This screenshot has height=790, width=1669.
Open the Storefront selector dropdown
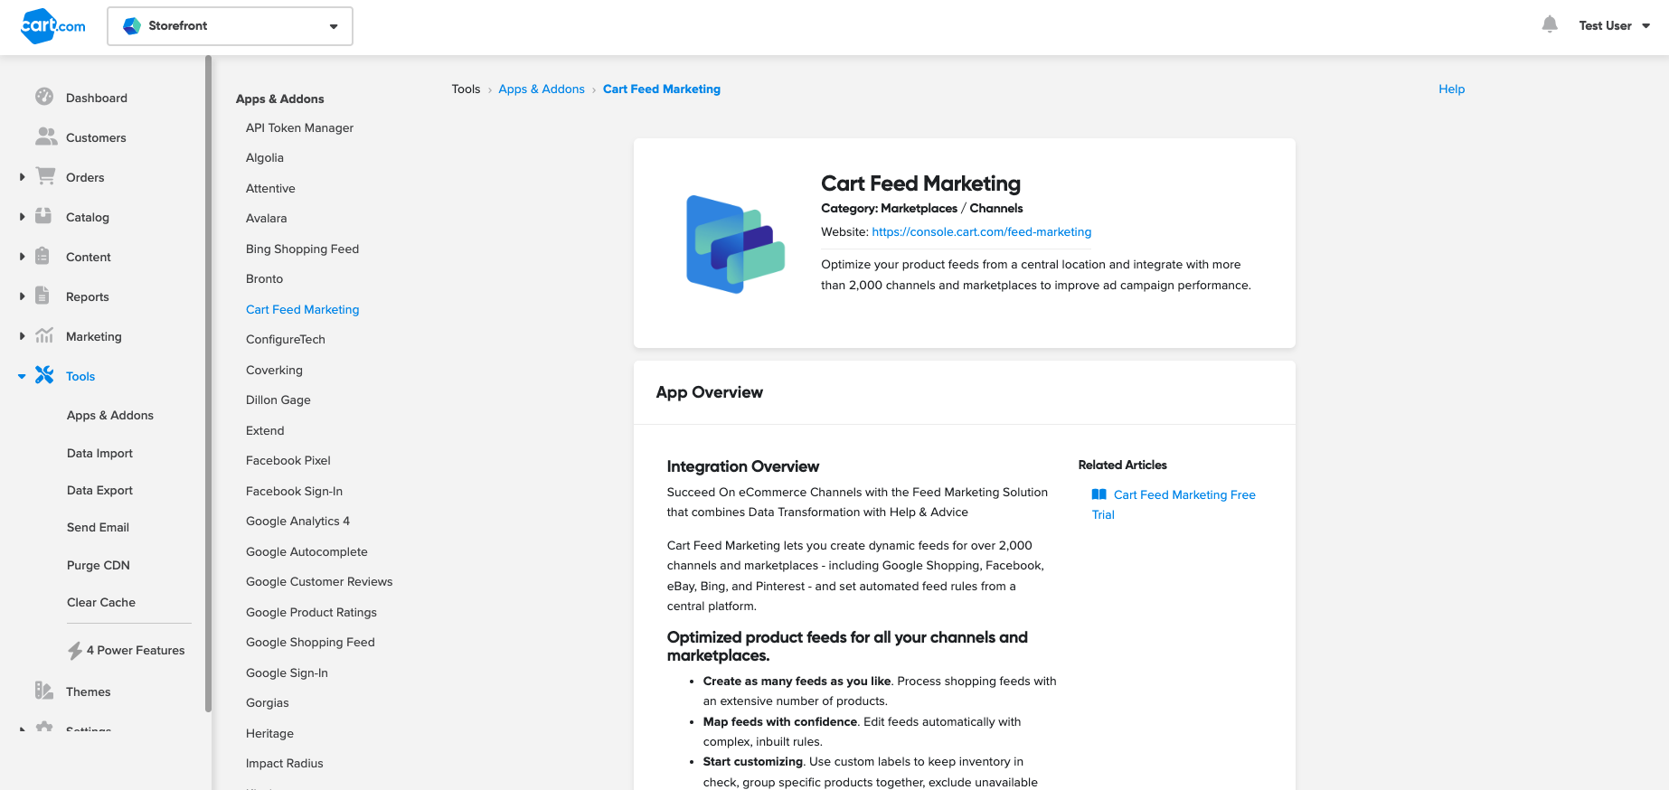pos(230,26)
